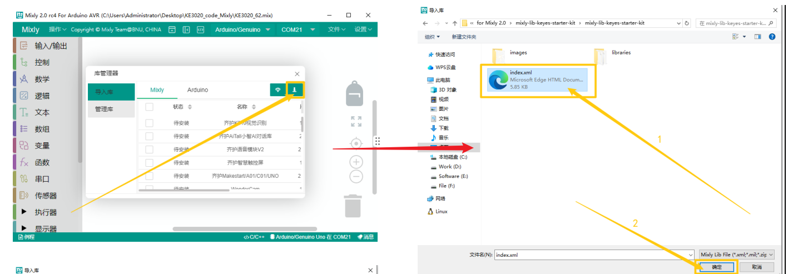
Task: Select the 管理库 side tab
Action: point(111,109)
